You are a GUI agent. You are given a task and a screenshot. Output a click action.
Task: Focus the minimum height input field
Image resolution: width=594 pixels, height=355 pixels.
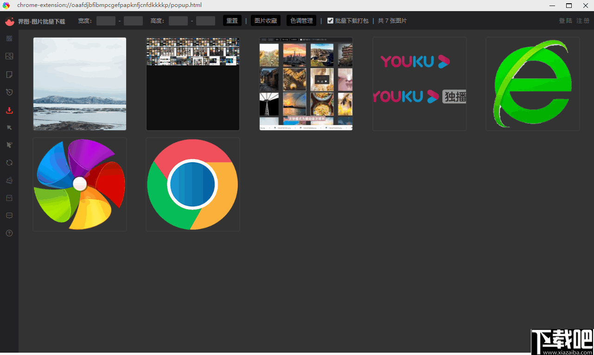coord(178,21)
